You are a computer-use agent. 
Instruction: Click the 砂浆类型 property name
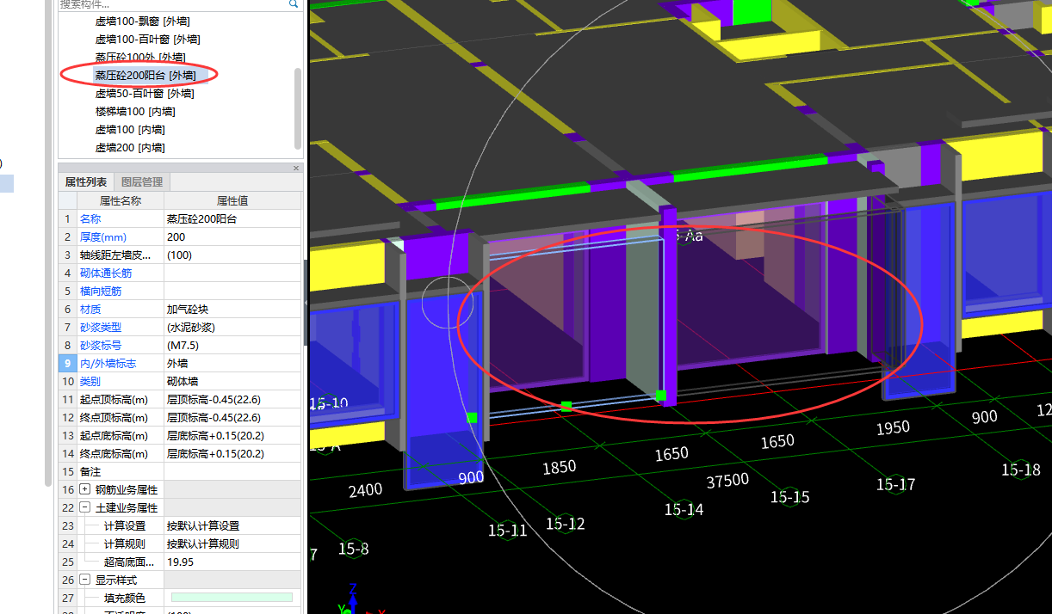pos(101,327)
